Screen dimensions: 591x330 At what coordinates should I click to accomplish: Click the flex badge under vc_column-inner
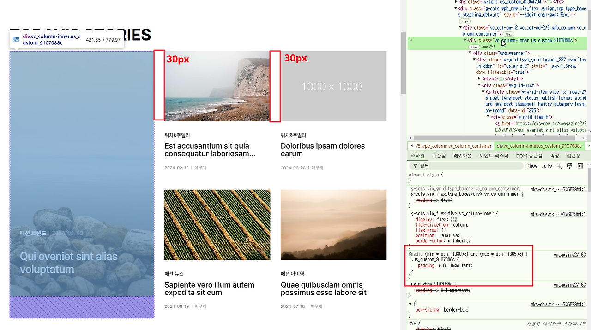click(474, 47)
